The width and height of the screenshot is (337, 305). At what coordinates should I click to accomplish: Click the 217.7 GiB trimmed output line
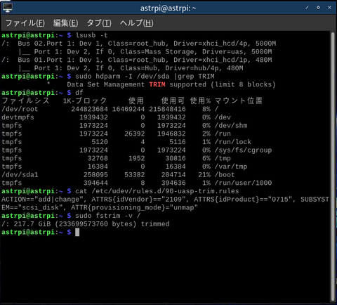86,224
